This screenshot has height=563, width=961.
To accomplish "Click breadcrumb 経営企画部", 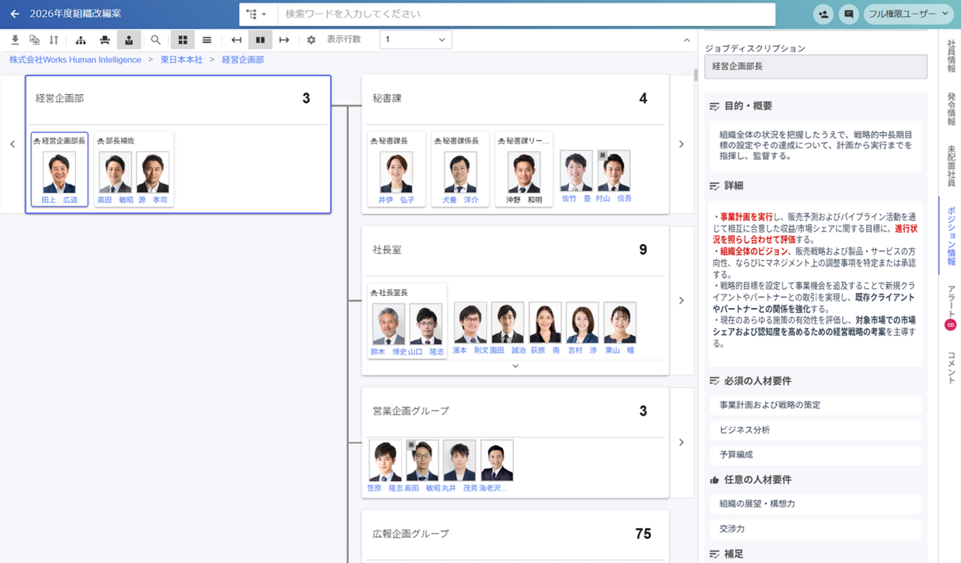I will (243, 60).
